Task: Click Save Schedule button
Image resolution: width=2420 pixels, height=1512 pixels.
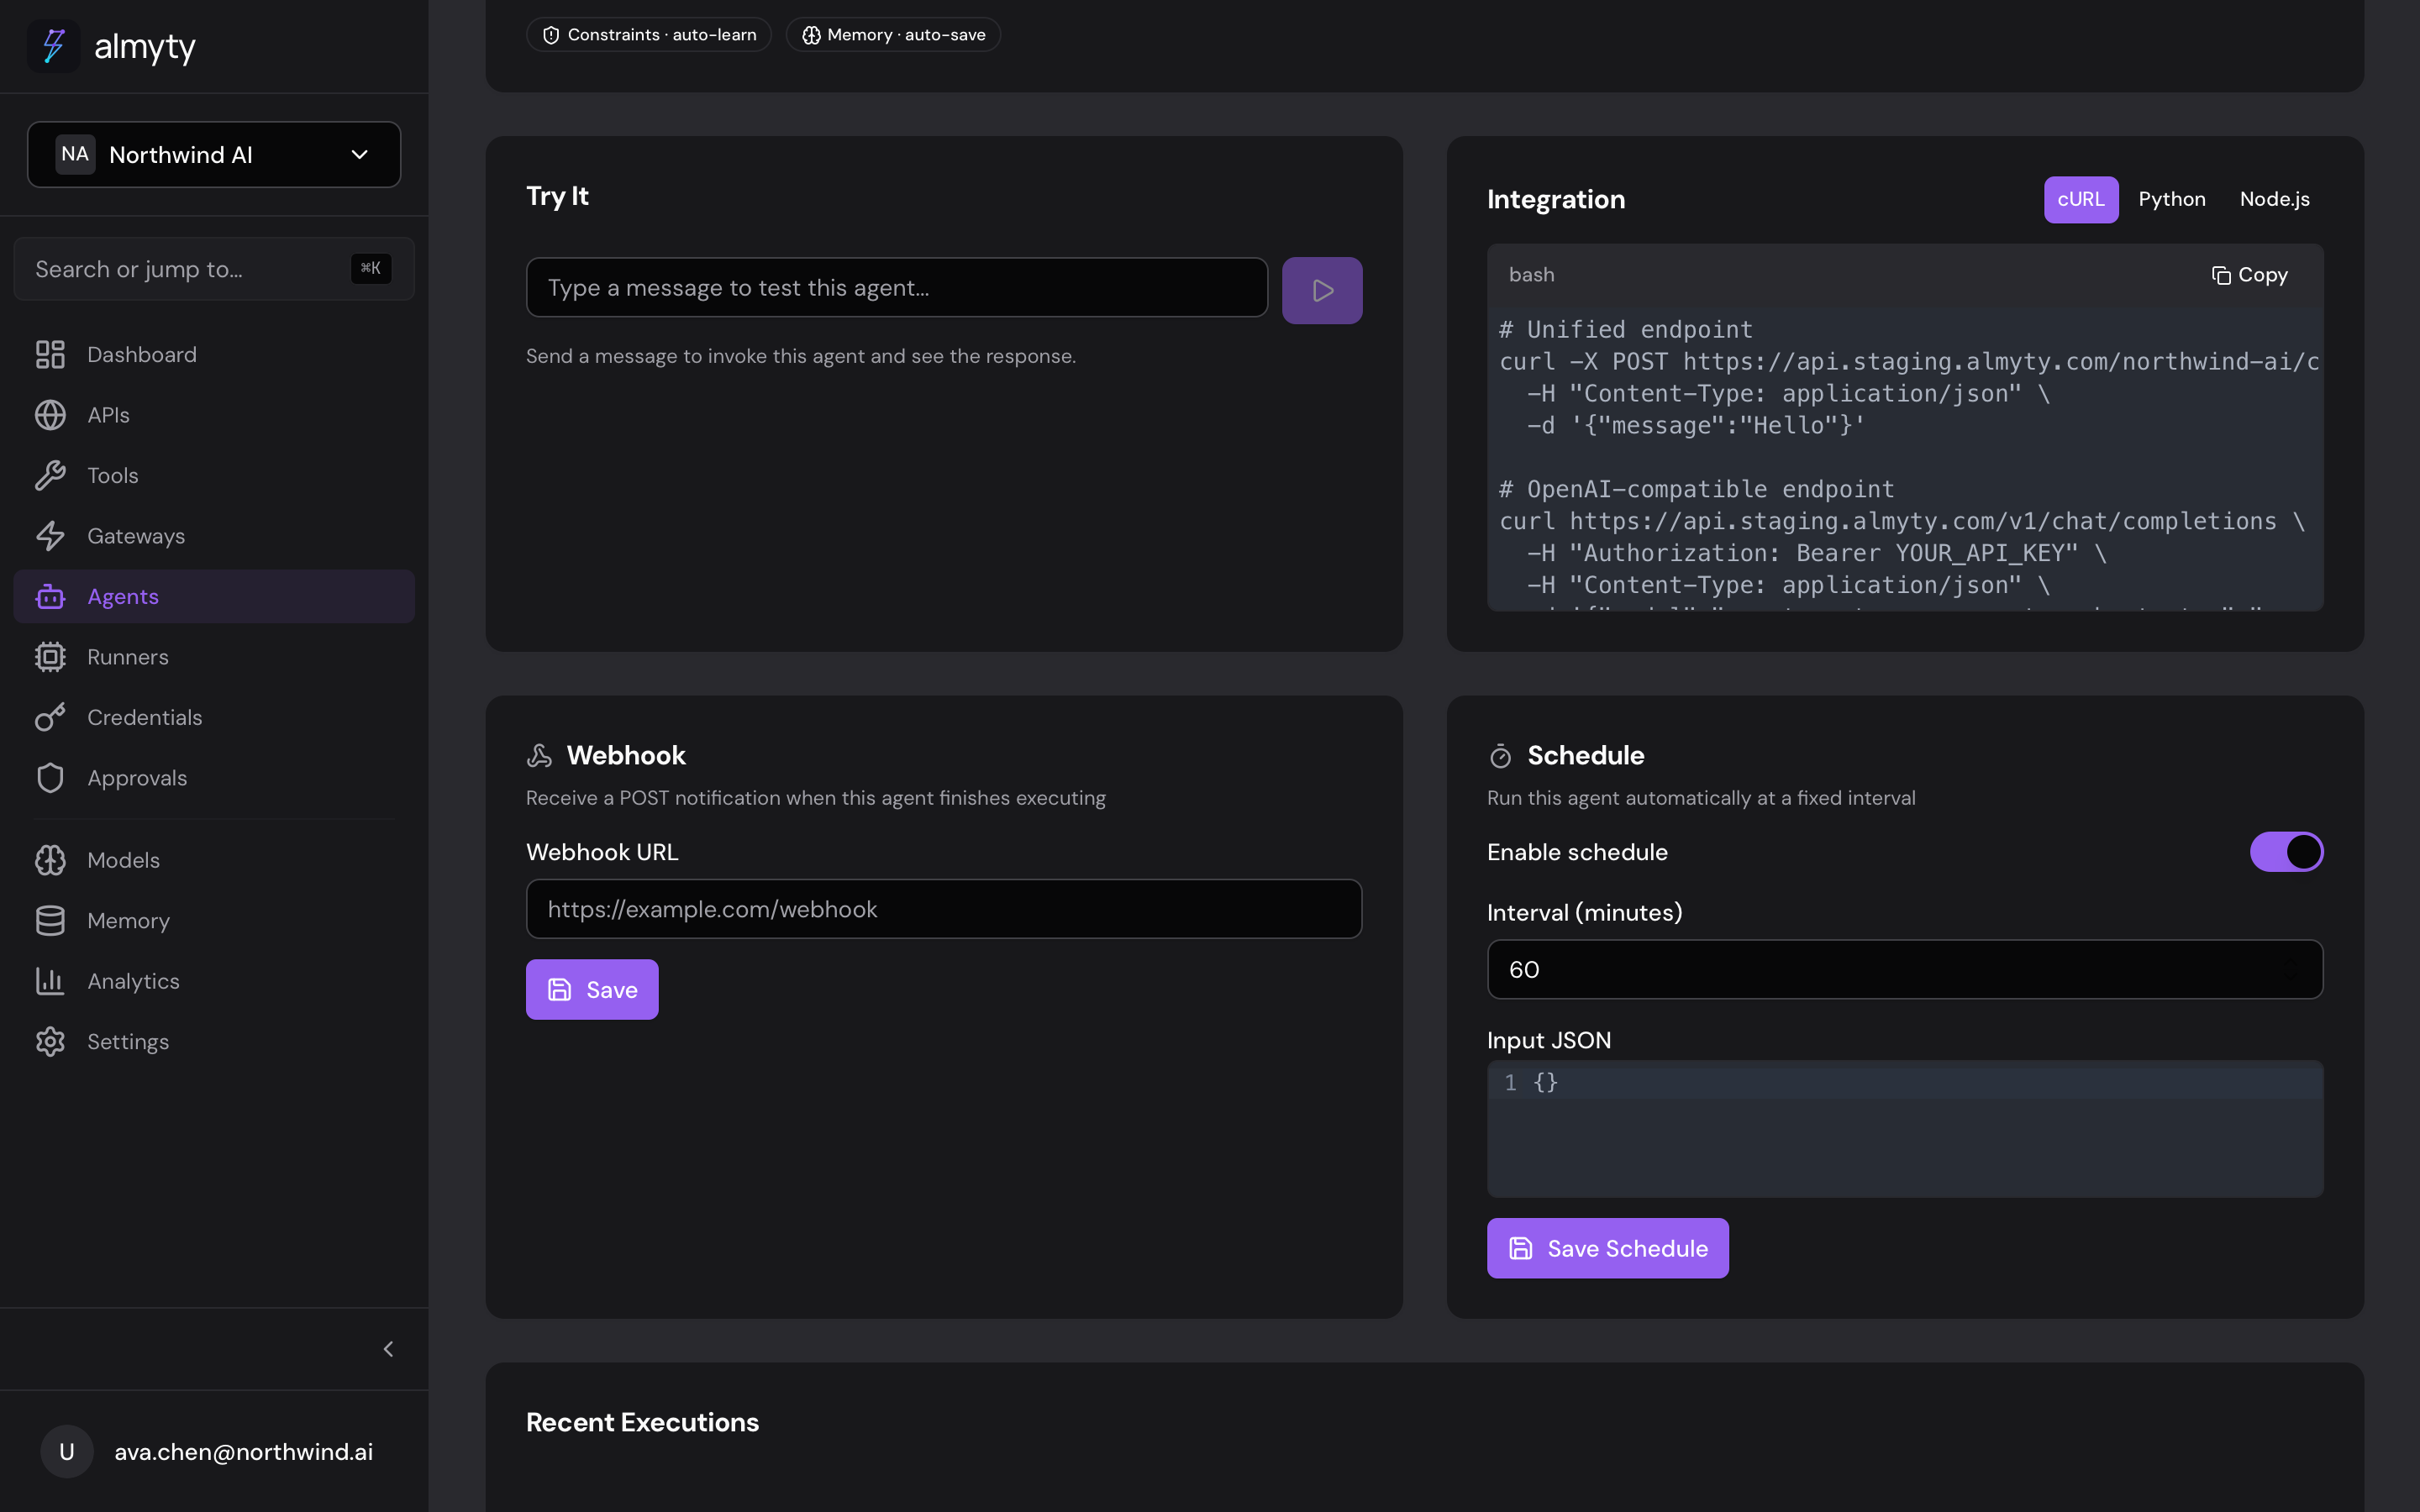Action: (1607, 1248)
